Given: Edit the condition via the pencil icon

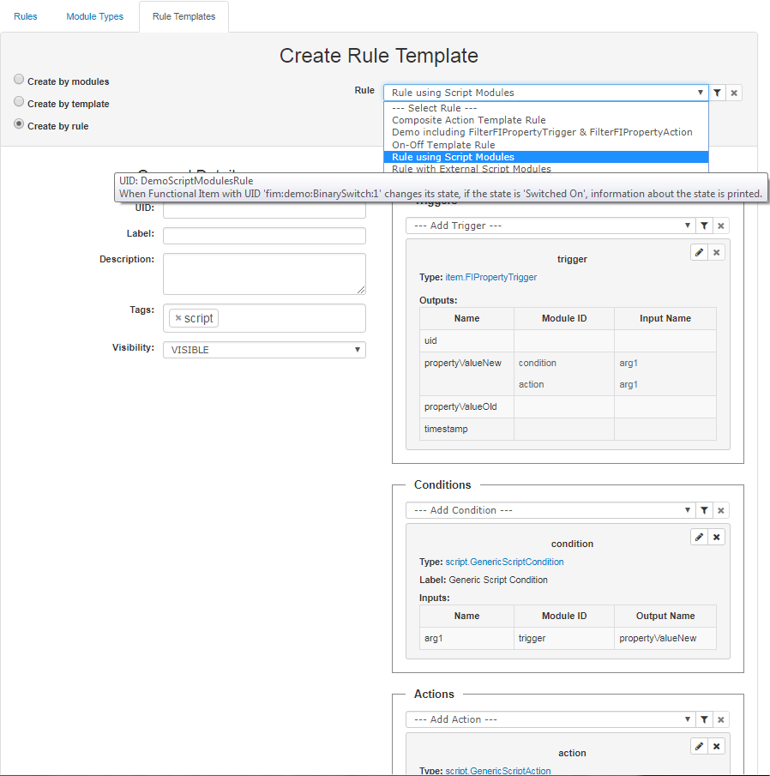Looking at the screenshot, I should point(698,536).
